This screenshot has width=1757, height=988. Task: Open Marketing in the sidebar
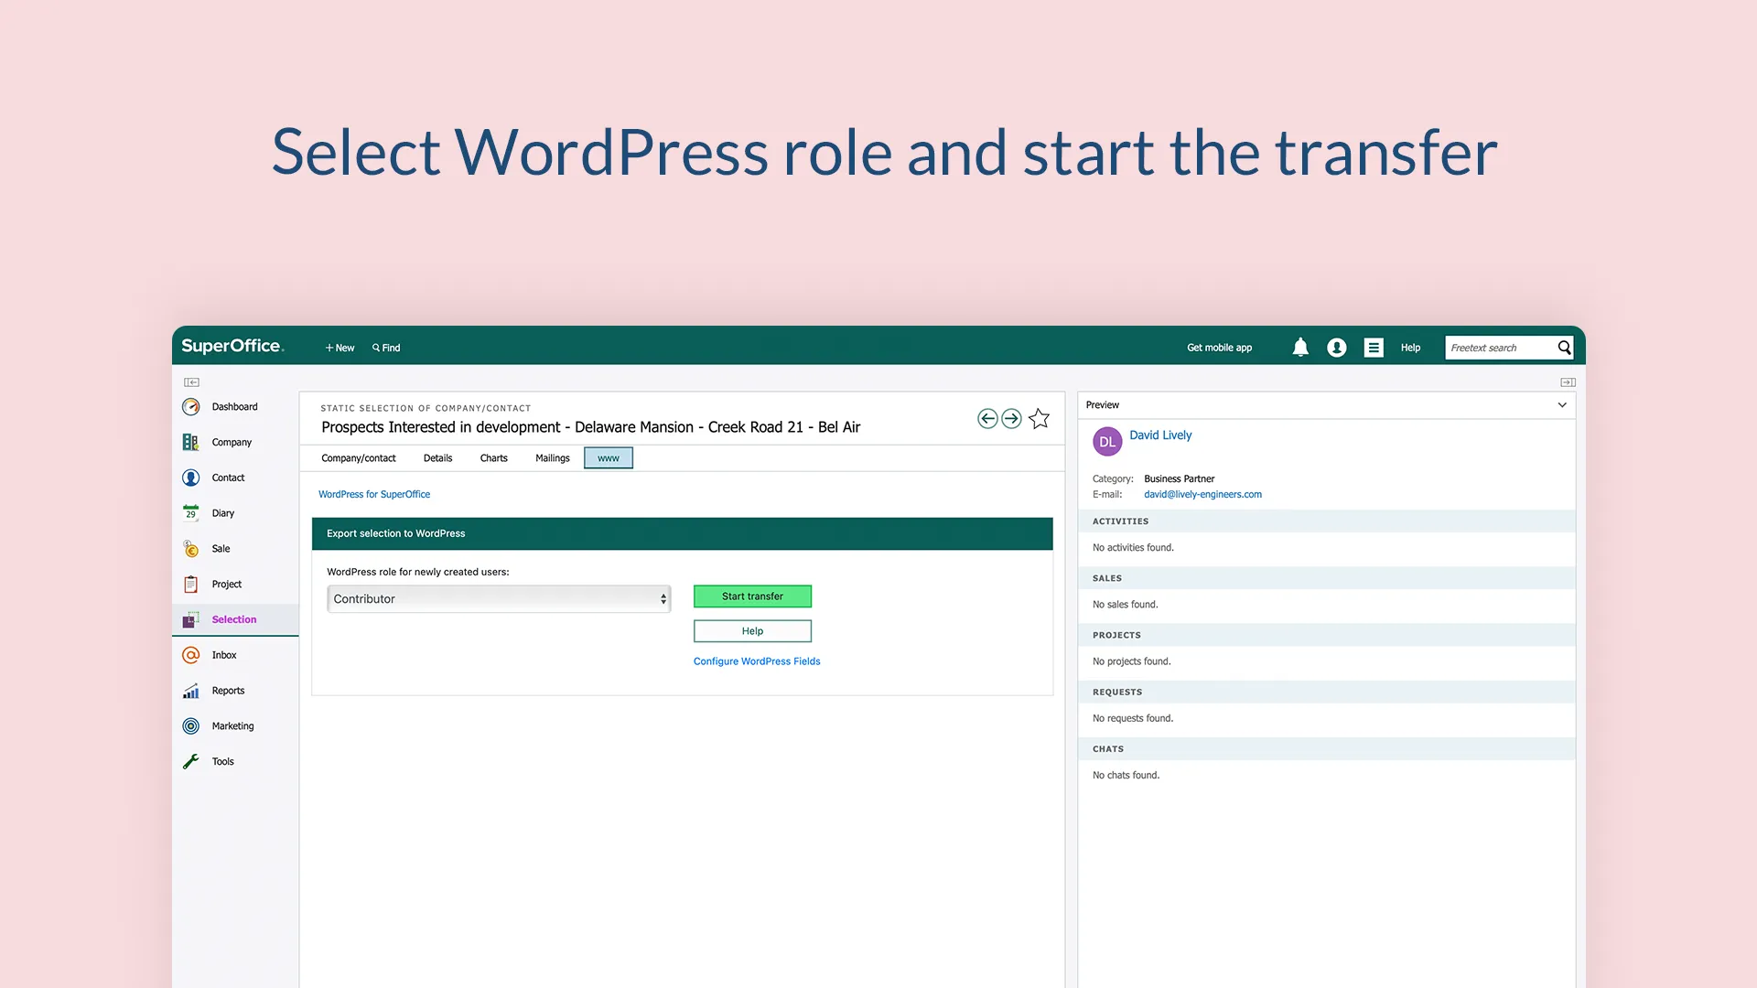pos(232,726)
